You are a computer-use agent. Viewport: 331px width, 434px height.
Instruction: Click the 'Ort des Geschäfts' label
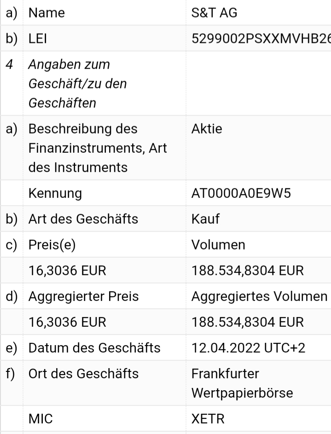tap(83, 373)
